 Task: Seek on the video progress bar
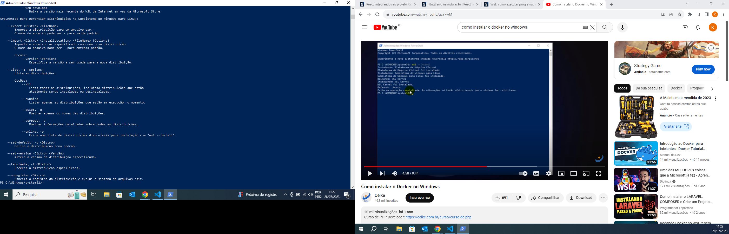tap(484, 167)
